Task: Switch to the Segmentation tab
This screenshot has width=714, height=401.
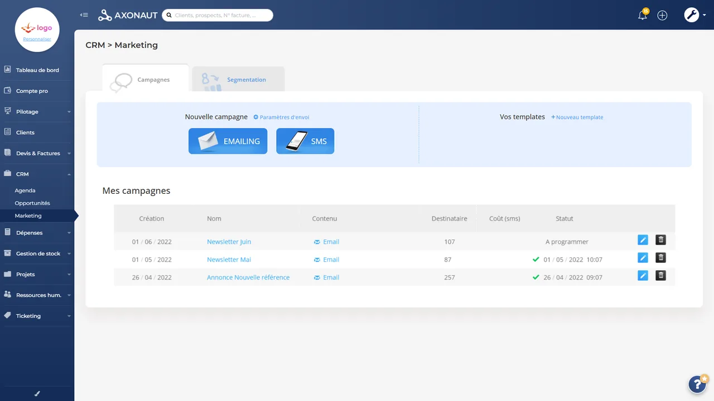Action: point(238,79)
